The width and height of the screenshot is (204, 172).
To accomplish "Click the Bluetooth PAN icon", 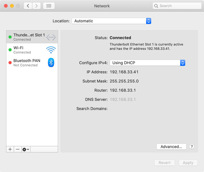I will pos(51,62).
